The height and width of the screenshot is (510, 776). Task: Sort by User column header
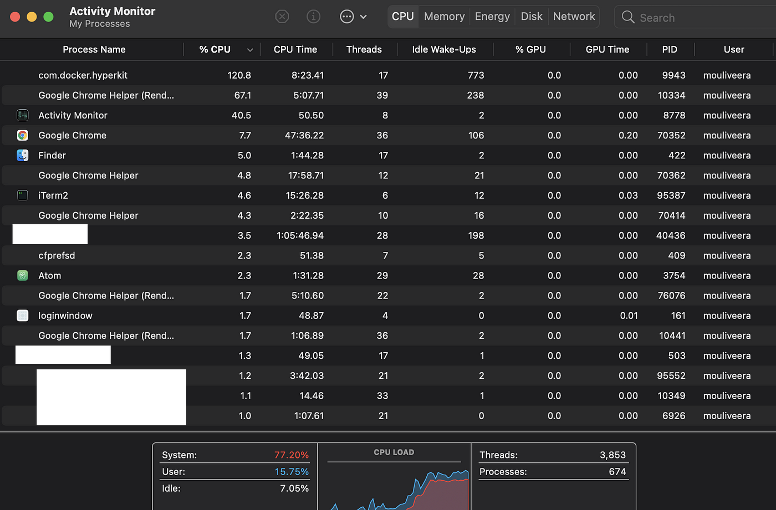pyautogui.click(x=734, y=49)
